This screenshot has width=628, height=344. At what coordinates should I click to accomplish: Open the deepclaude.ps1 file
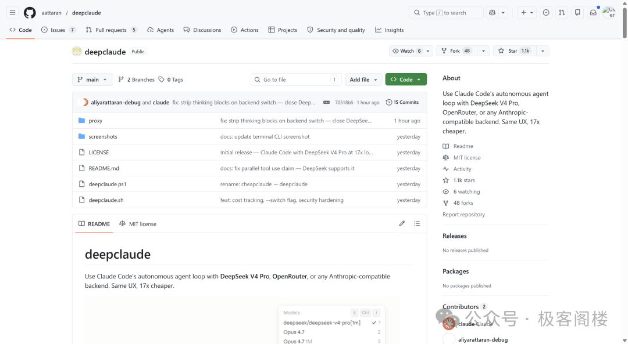[108, 184]
